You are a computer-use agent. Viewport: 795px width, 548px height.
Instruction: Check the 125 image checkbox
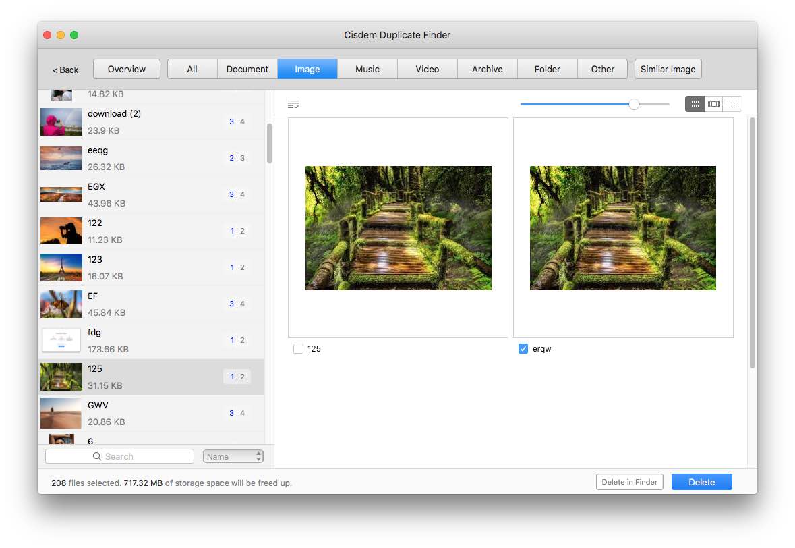298,349
